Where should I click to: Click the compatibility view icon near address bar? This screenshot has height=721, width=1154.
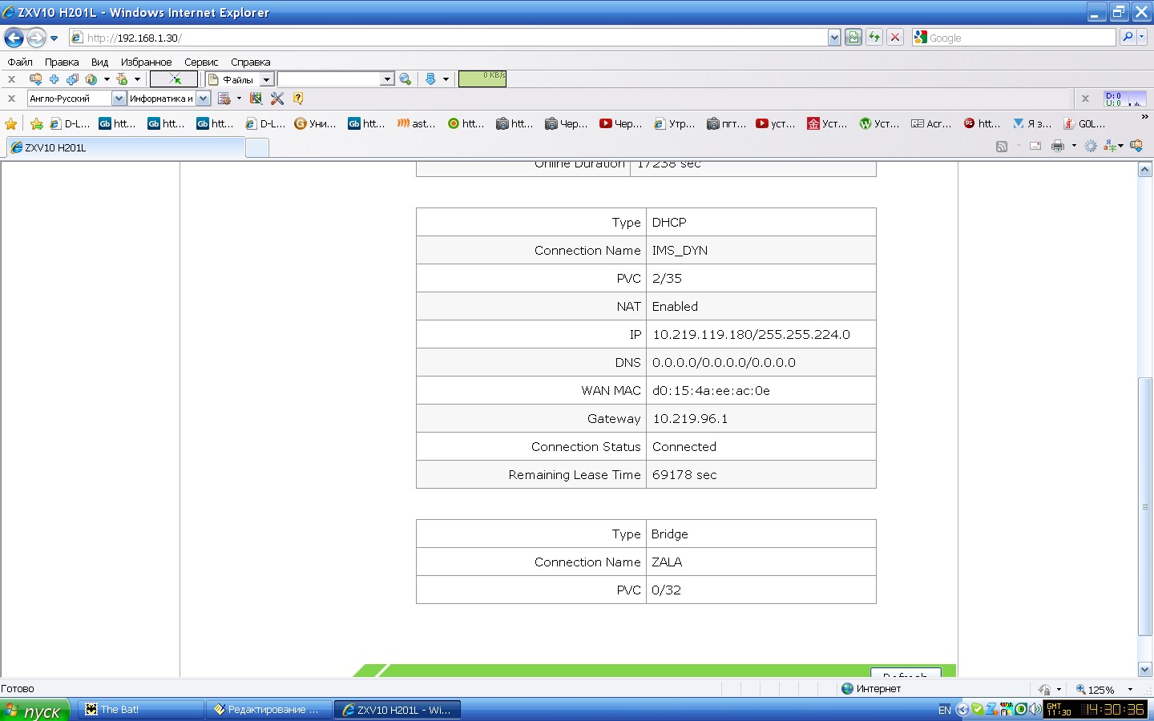pyautogui.click(x=853, y=38)
